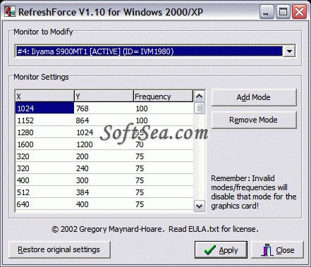
Task: Select the 640 resolution row
Action: 104,204
